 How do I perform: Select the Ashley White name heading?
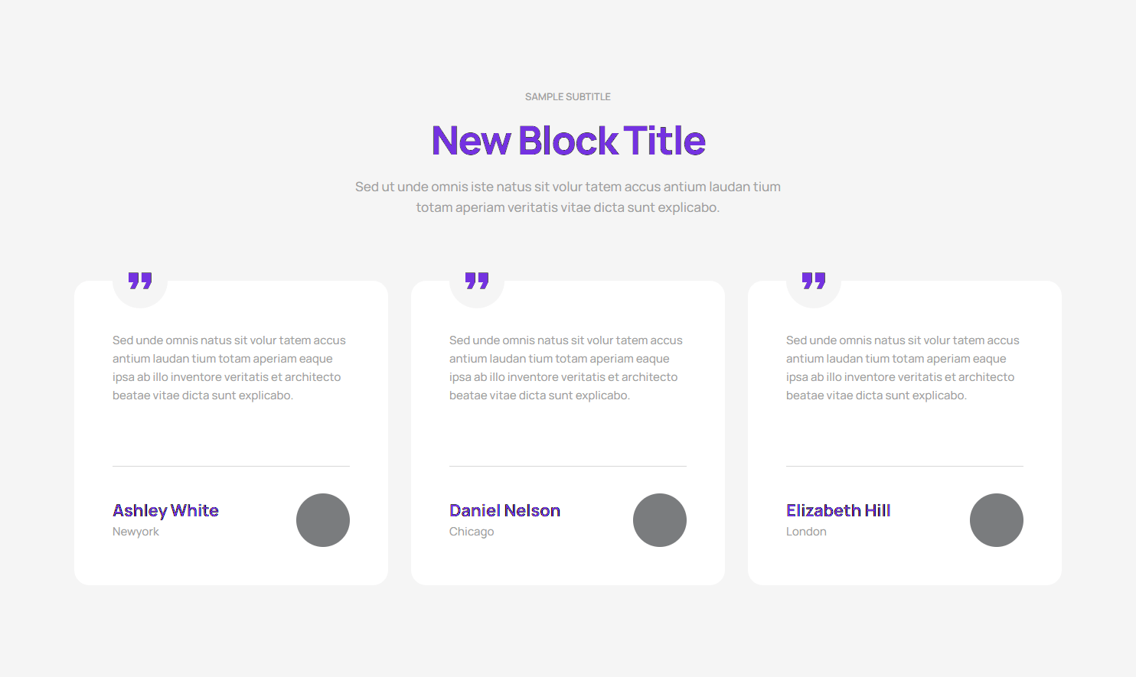[165, 510]
